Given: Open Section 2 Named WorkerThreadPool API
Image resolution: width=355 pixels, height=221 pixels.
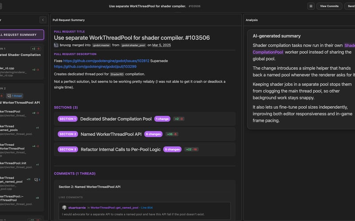Looking at the screenshot, I should coord(145,134).
